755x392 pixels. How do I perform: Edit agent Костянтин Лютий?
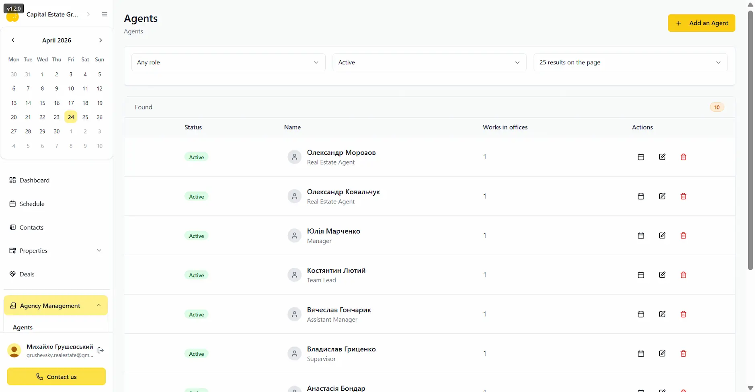pos(662,275)
